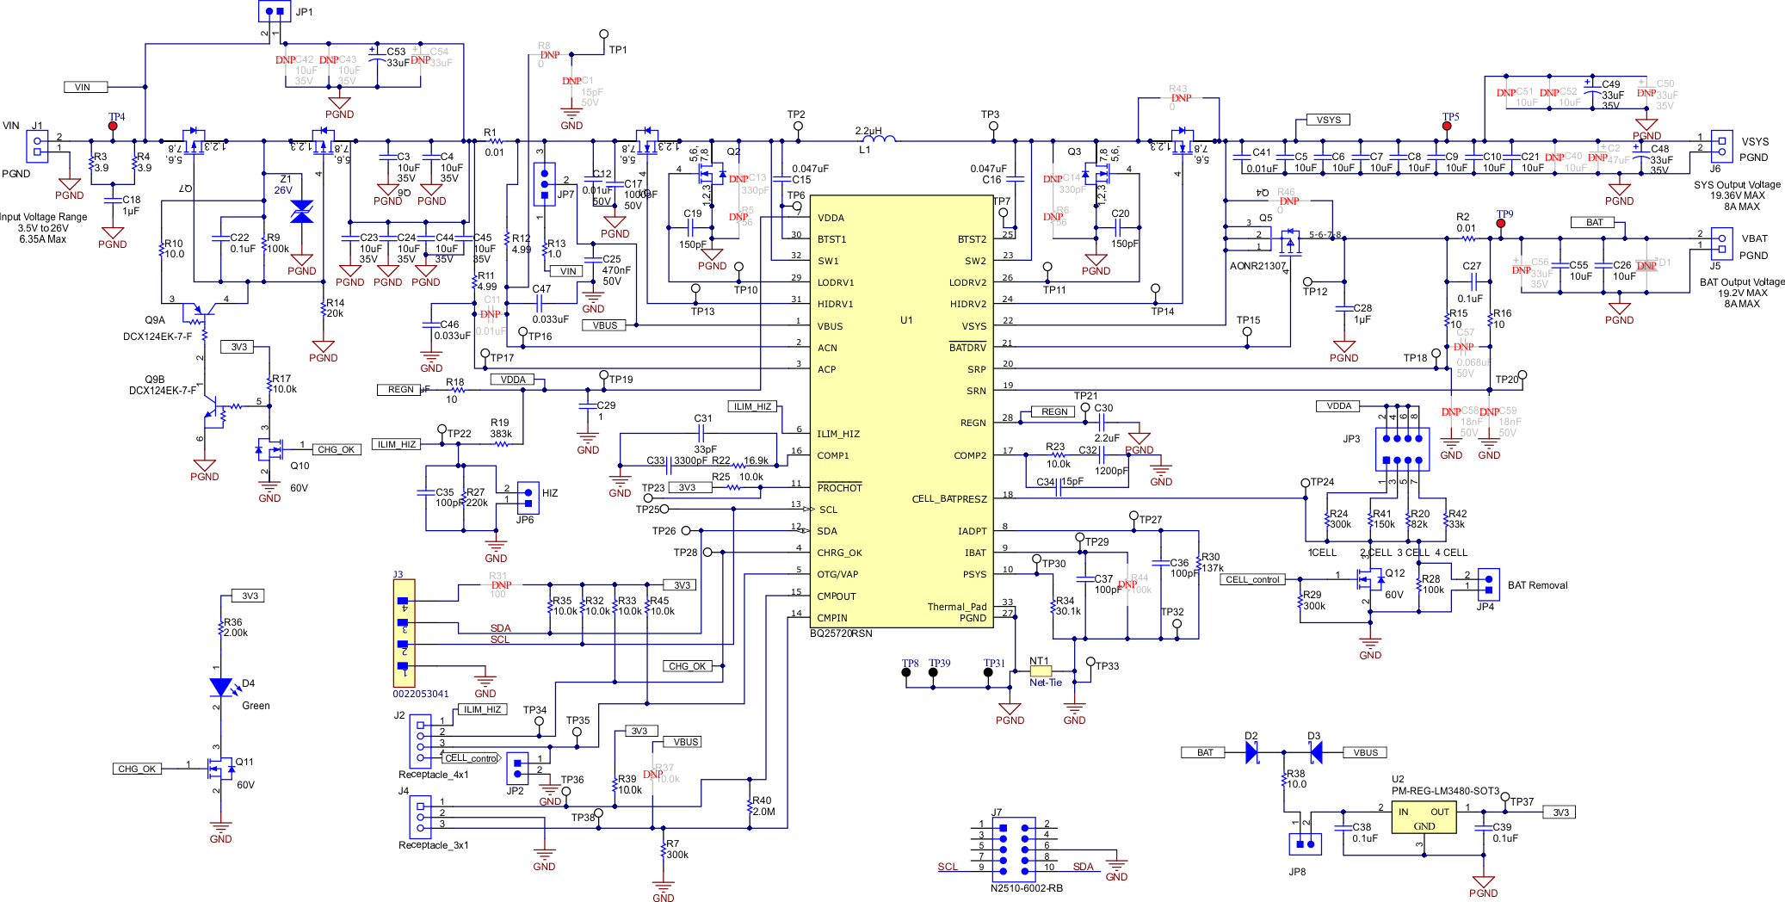Click the Q10 60V MOSFET symbol
This screenshot has height=902, width=1785.
click(270, 448)
